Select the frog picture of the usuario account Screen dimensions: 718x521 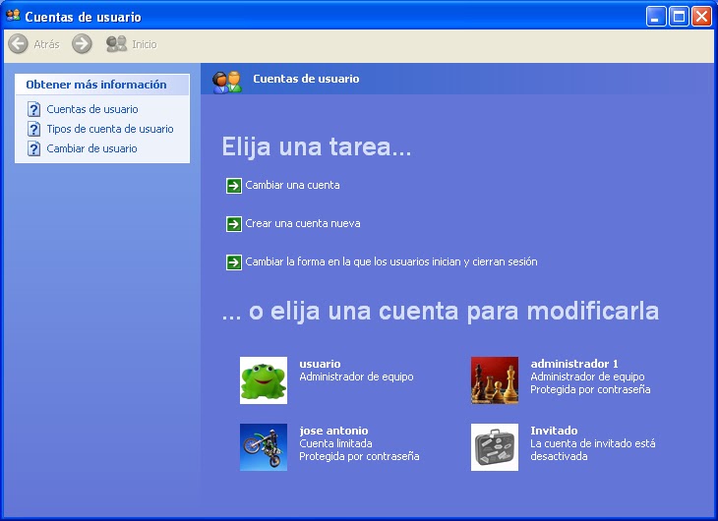(x=264, y=380)
